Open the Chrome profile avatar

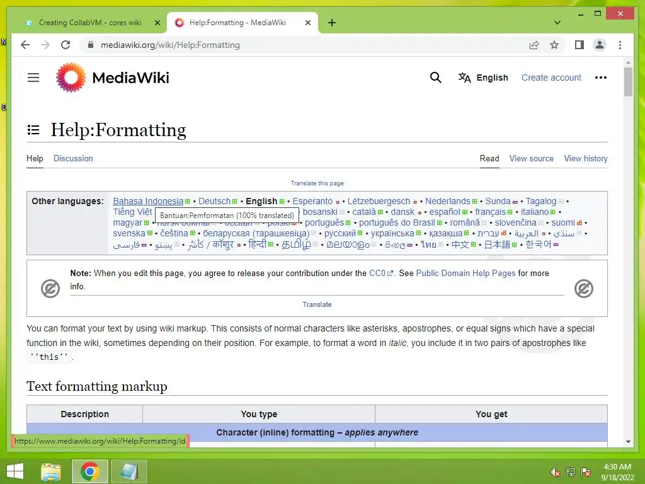tap(600, 45)
